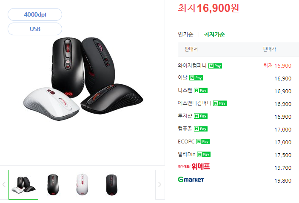Sort sellers by 인기순

tap(185, 34)
